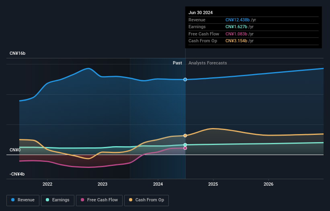Click the CN¥3.154b cash from op value
This screenshot has height=211, width=330.
[236, 41]
